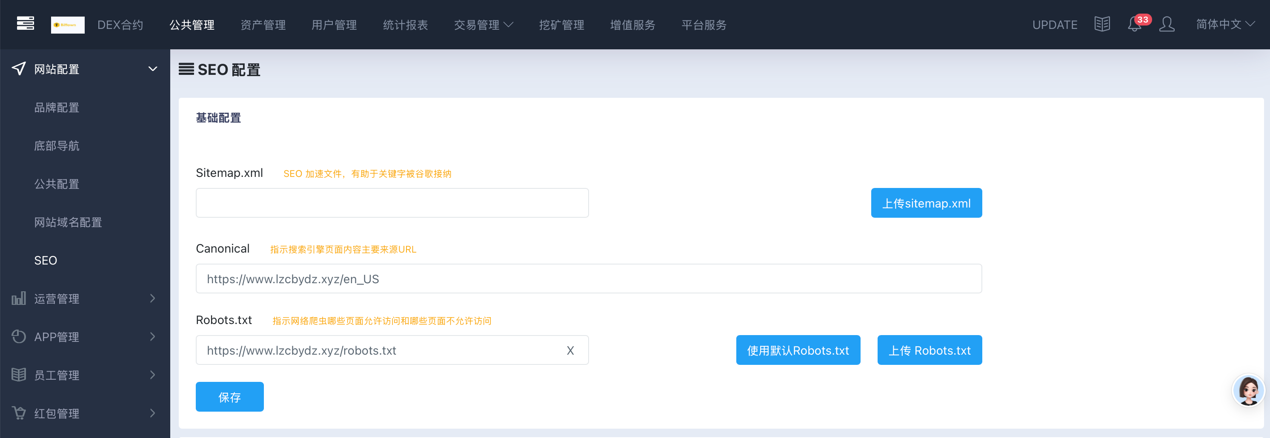Go to 网站域名配置 in sidebar

coord(68,222)
